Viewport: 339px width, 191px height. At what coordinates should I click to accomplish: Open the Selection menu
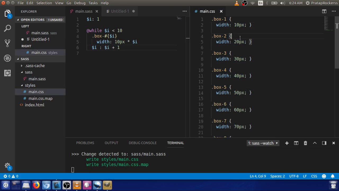point(44,3)
